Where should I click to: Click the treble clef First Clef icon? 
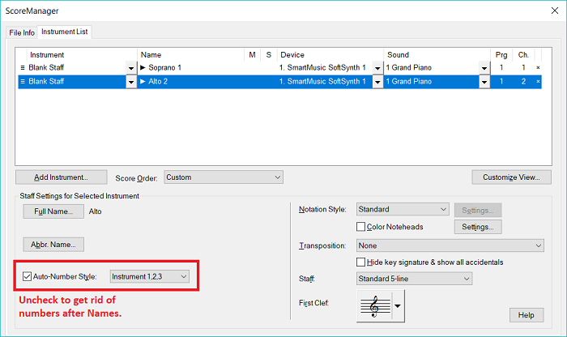[x=373, y=305]
